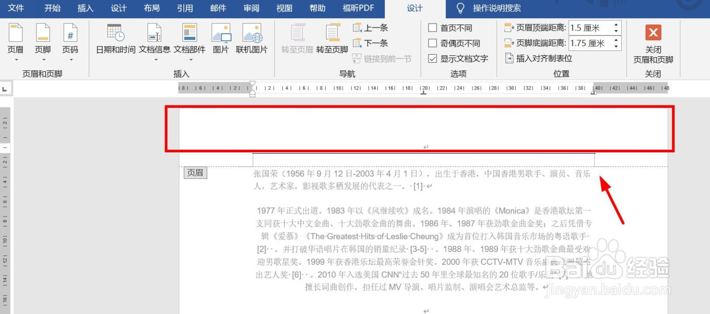Click the 操作说明搜索 search box
Viewport: 710px width, 314px height.
[497, 8]
